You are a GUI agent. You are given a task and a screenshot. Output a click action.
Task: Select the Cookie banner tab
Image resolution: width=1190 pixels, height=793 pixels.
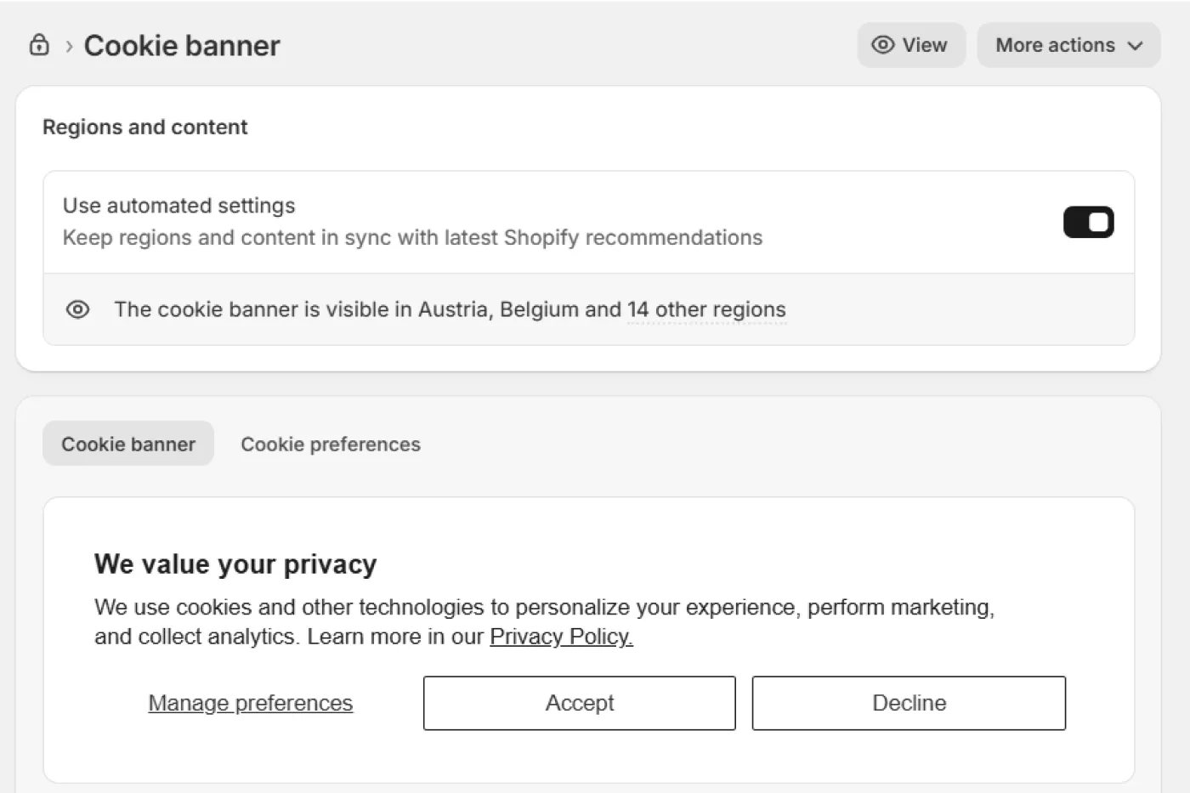[x=128, y=444]
